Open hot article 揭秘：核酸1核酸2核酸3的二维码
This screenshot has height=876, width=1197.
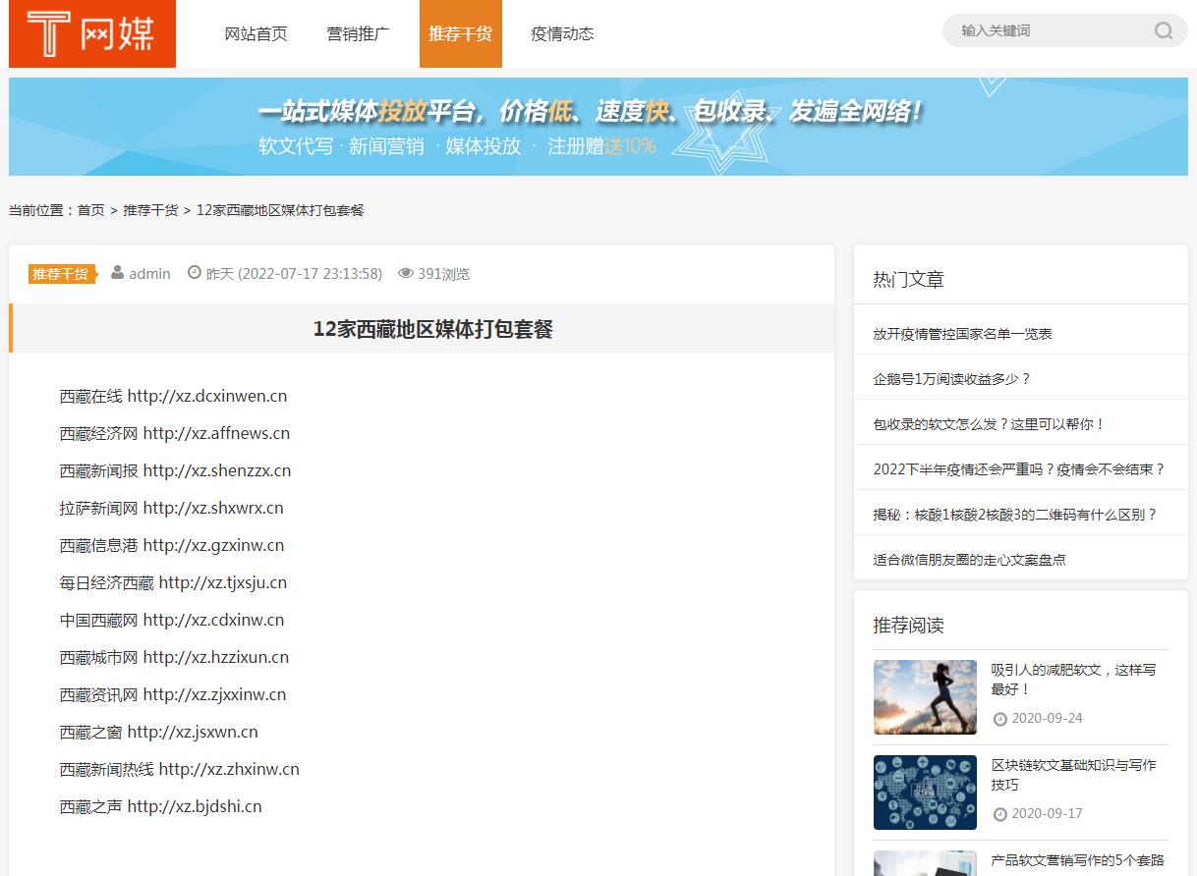pyautogui.click(x=1015, y=515)
